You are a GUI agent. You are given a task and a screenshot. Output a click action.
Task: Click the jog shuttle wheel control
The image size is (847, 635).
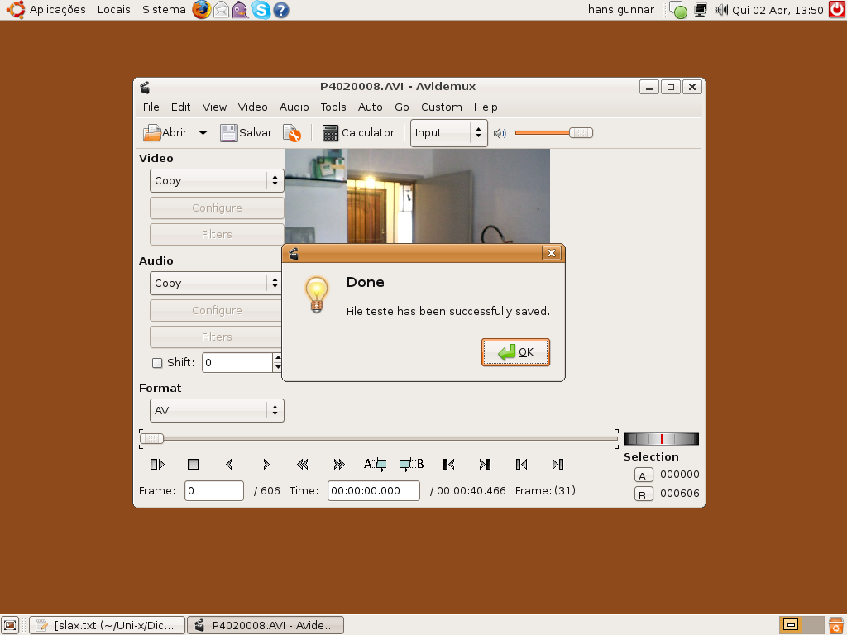pyautogui.click(x=661, y=439)
